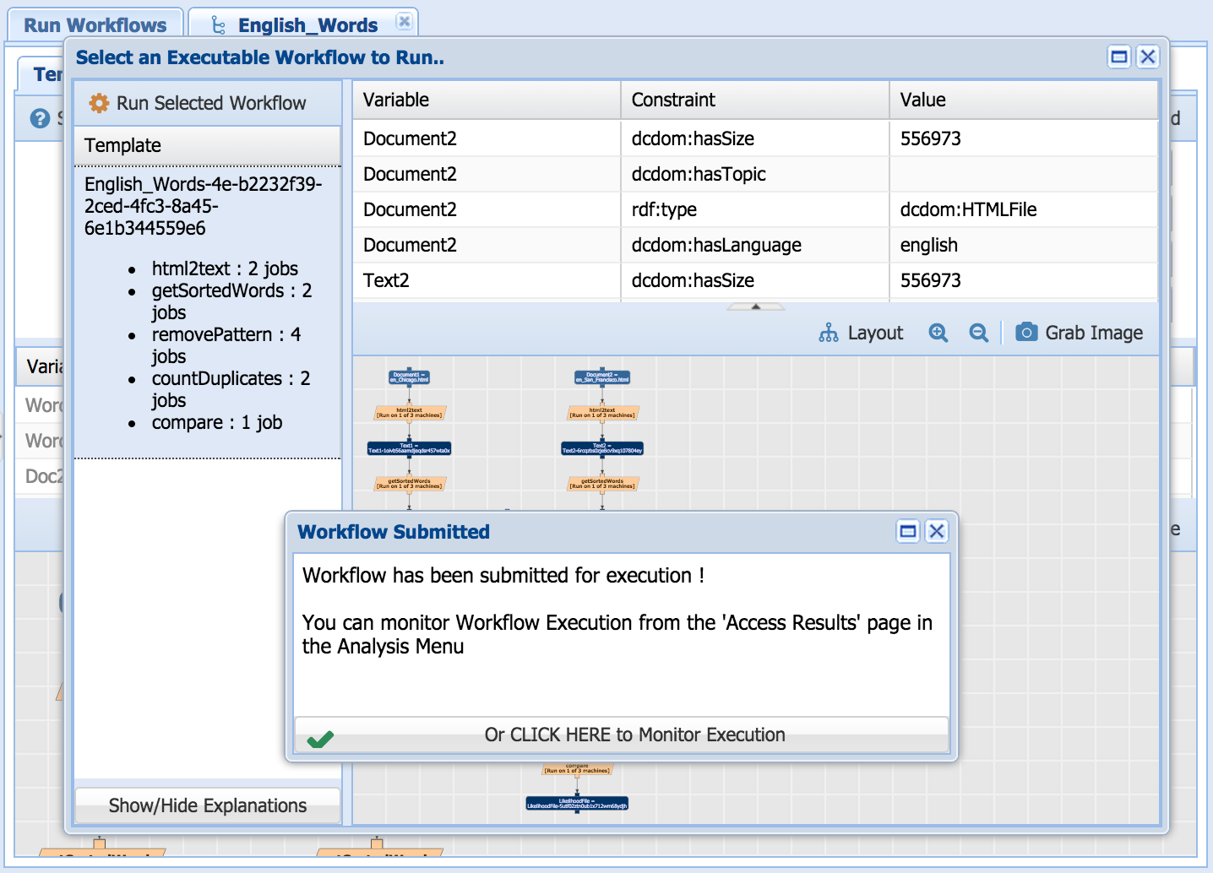Maximize the Select an Executable Workflow window

[1119, 57]
